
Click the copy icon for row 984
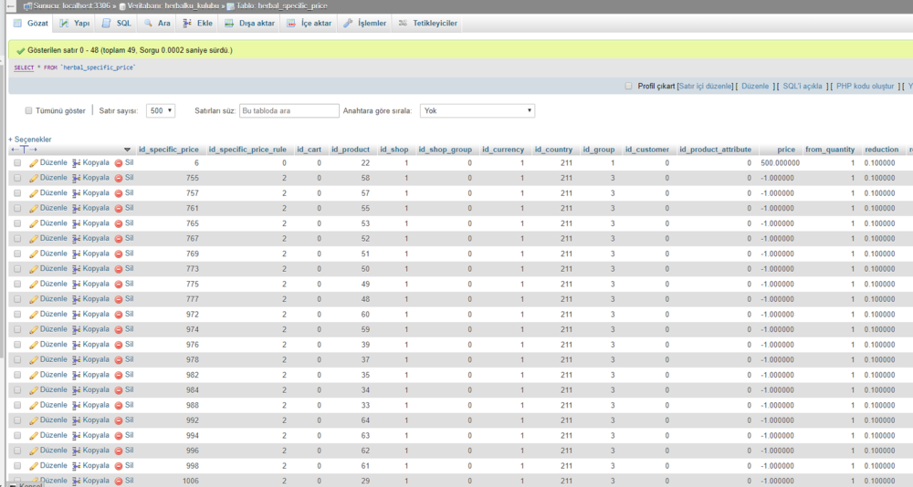(x=77, y=390)
